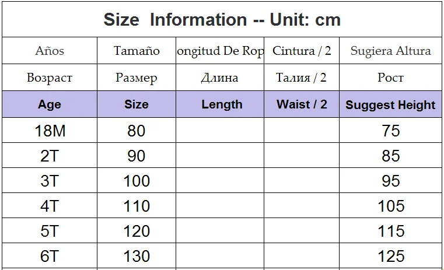
Task: Click the Waist / 2 header cell
Action: [x=302, y=104]
